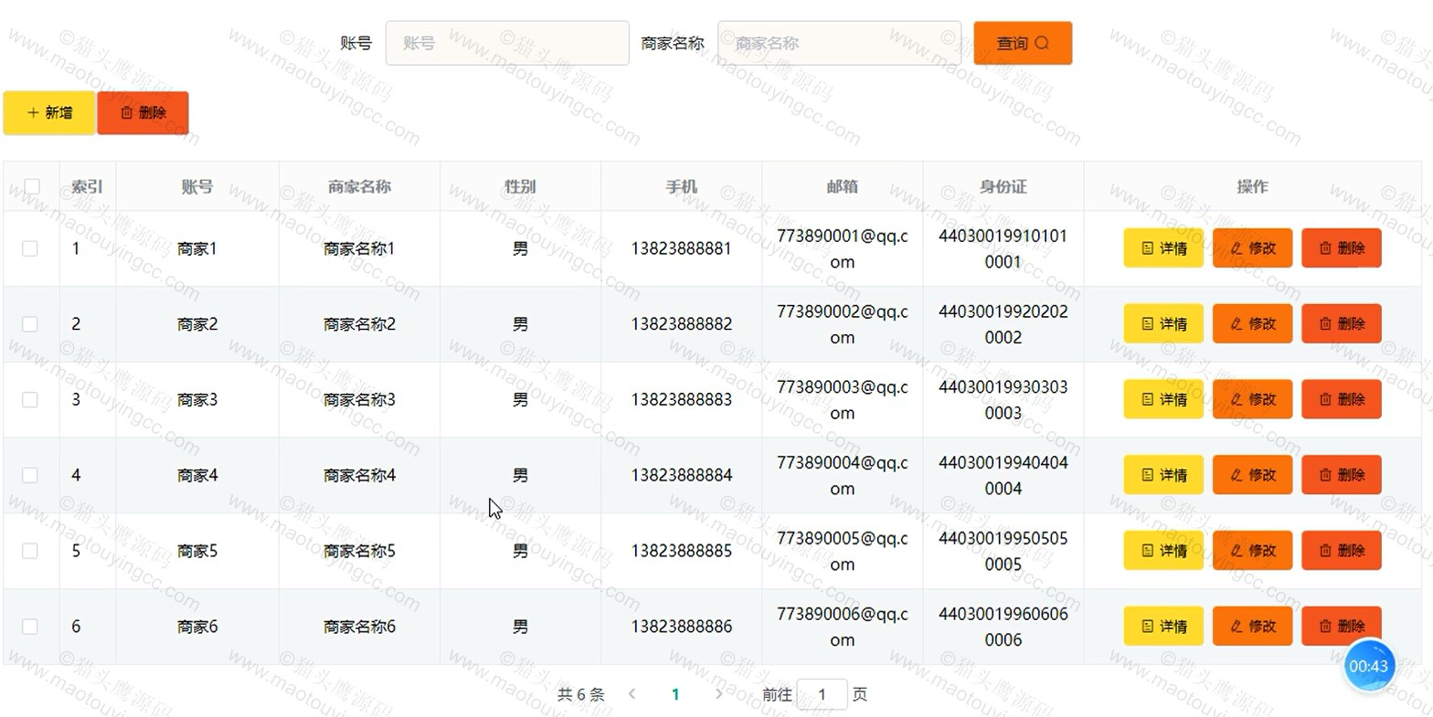Click the 商家名称6 cell
This screenshot has width=1433, height=717.
[x=359, y=627]
